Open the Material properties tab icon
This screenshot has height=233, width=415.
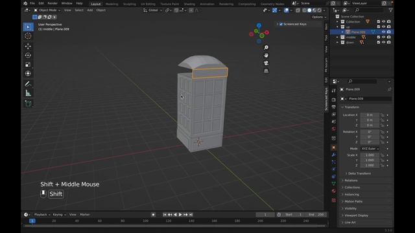pyautogui.click(x=334, y=191)
